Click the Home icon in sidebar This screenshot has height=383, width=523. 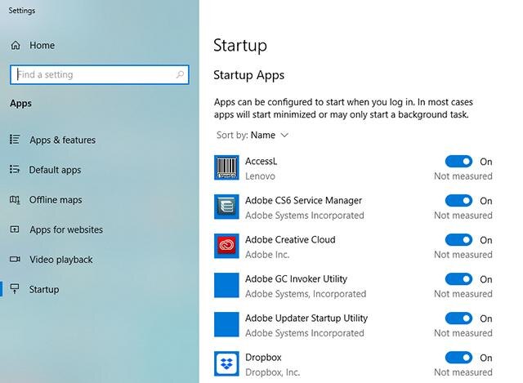click(16, 46)
